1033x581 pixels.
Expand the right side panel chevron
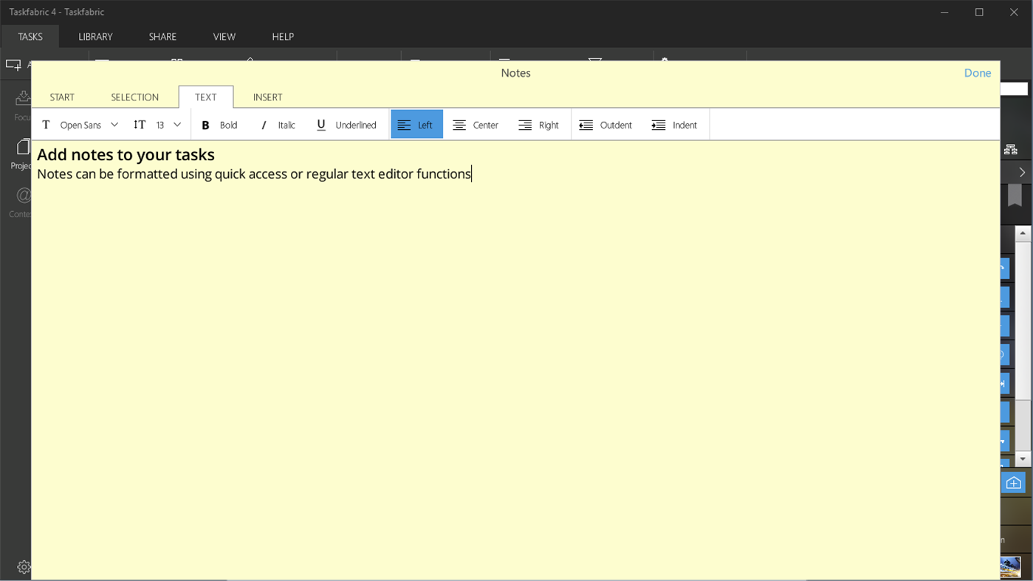point(1021,172)
